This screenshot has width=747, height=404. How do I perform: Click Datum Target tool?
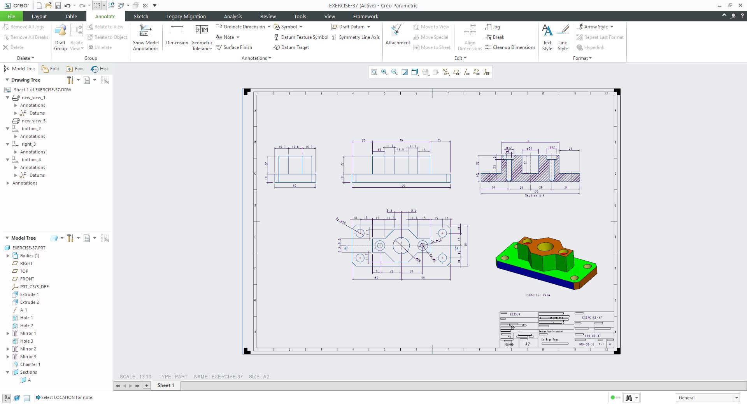pyautogui.click(x=291, y=47)
